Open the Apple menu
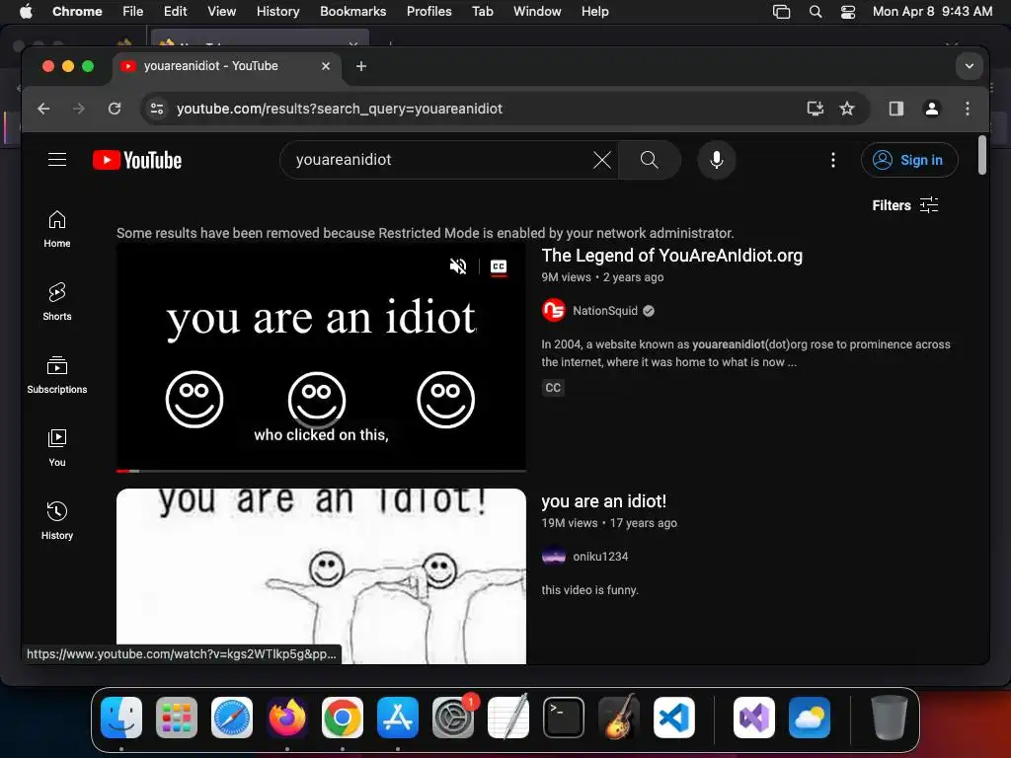Viewport: 1011px width, 758px height. [x=26, y=11]
